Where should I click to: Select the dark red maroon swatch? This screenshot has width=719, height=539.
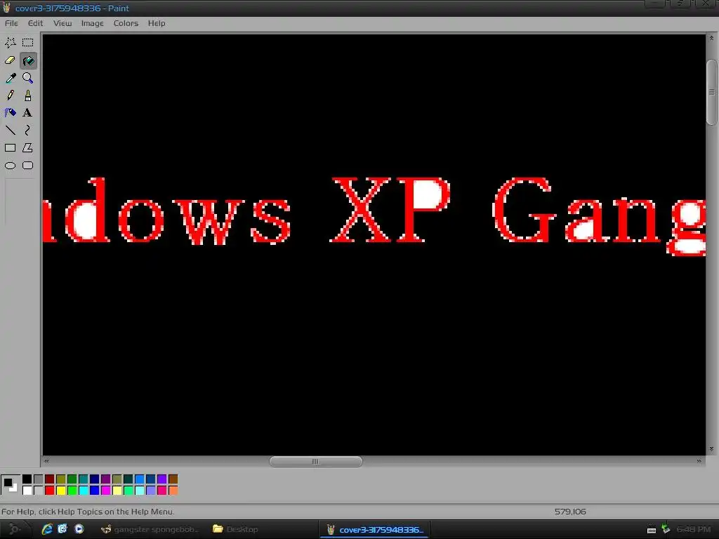coord(50,479)
